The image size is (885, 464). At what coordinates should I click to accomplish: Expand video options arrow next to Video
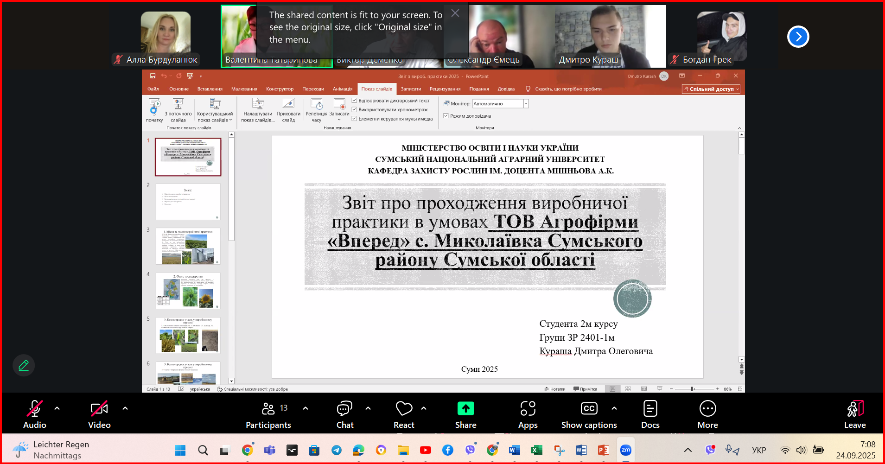125,408
